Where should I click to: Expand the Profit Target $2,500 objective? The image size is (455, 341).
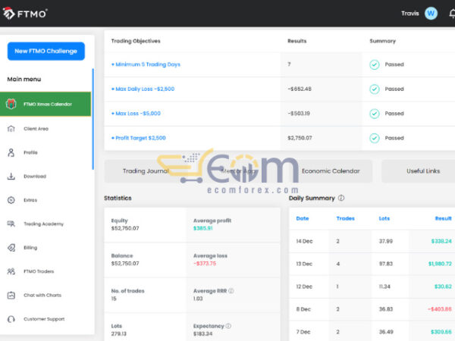pyautogui.click(x=139, y=138)
